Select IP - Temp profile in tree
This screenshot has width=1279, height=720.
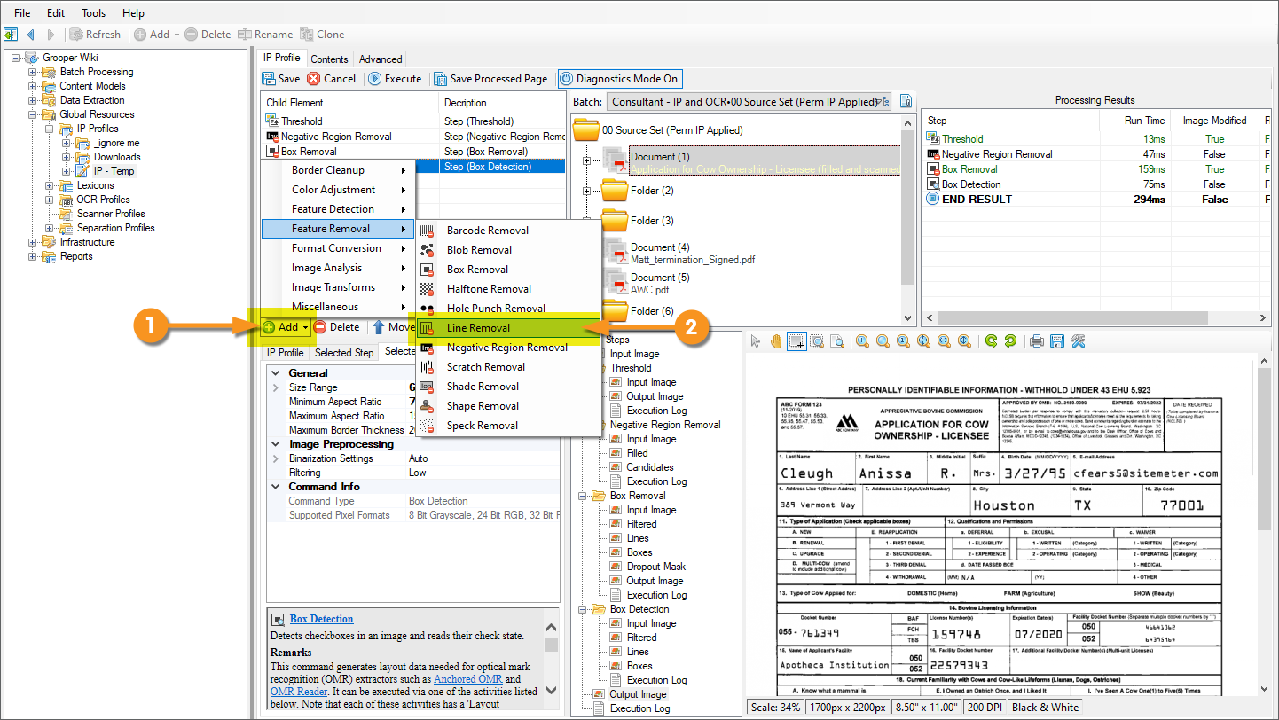114,171
